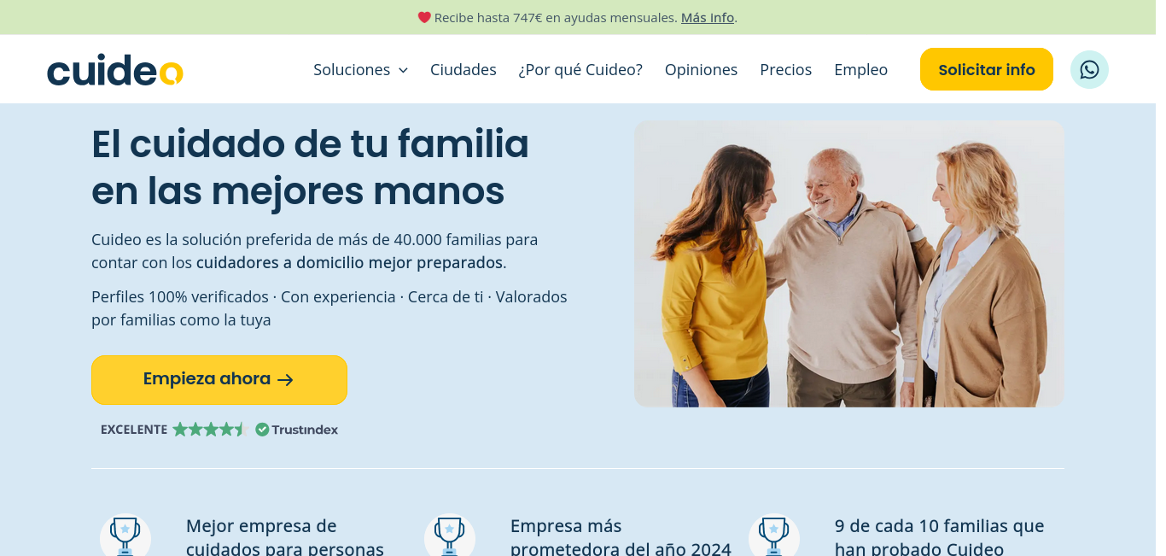Image resolution: width=1166 pixels, height=556 pixels.
Task: Click the first trophy icon
Action: pos(125,536)
